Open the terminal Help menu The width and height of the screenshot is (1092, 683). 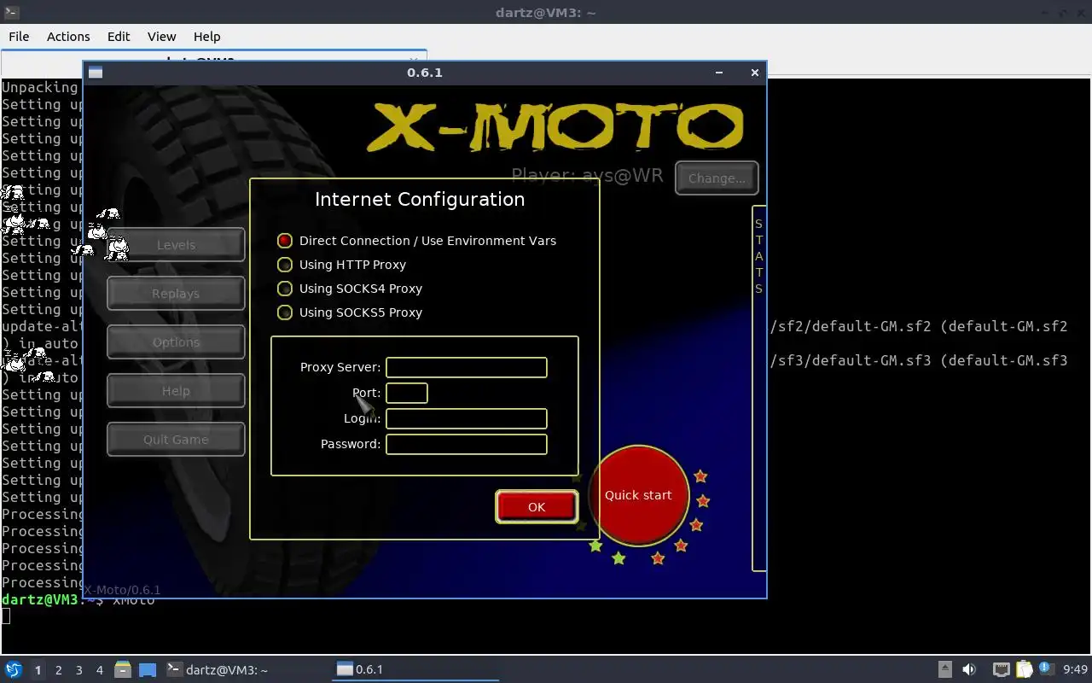coord(206,37)
